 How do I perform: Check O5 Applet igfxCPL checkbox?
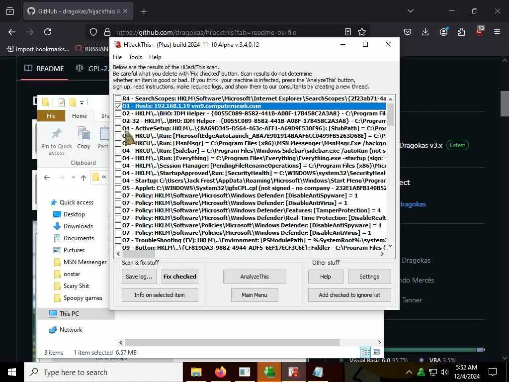pyautogui.click(x=118, y=188)
